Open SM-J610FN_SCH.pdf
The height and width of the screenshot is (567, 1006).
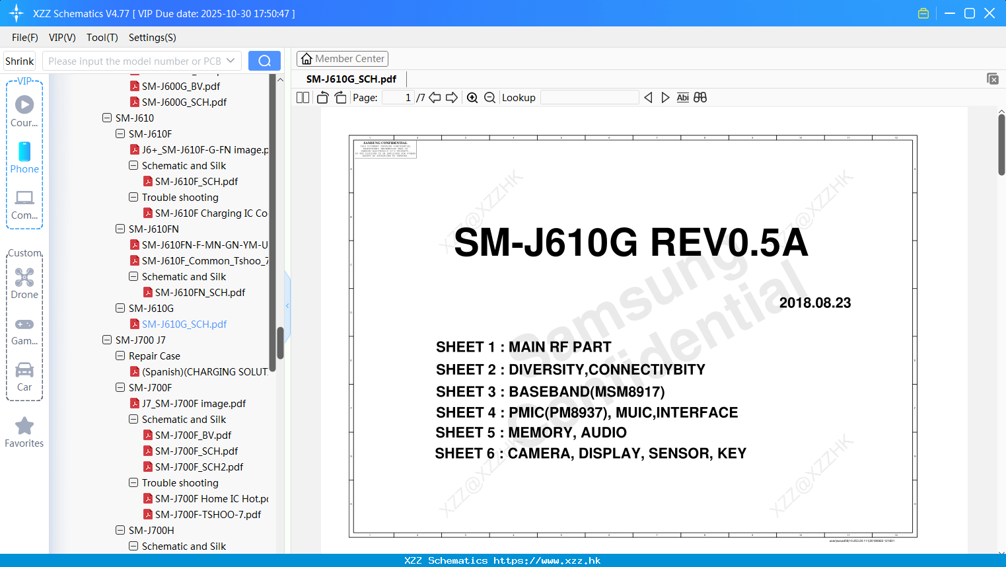pyautogui.click(x=200, y=292)
